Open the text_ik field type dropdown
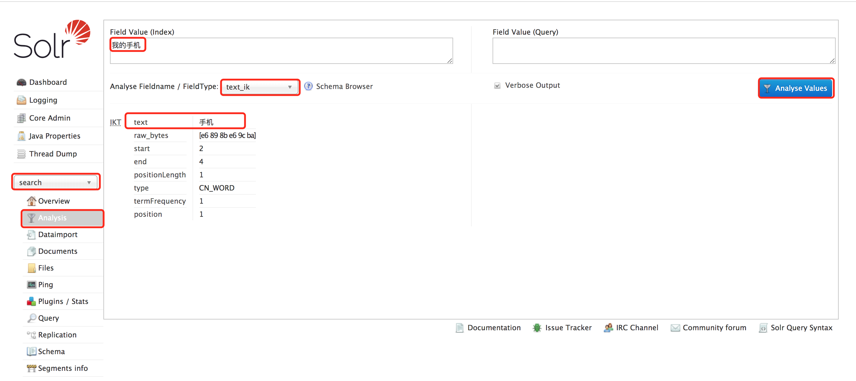856x381 pixels. [x=260, y=87]
